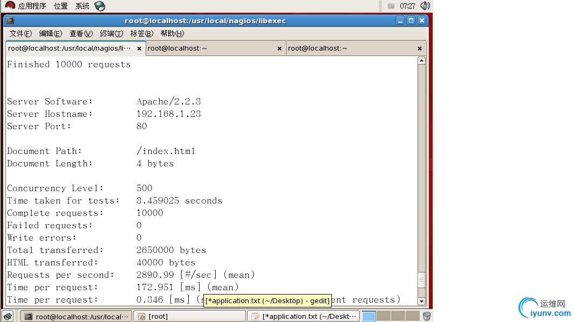Maximize the terminal window

[x=411, y=20]
